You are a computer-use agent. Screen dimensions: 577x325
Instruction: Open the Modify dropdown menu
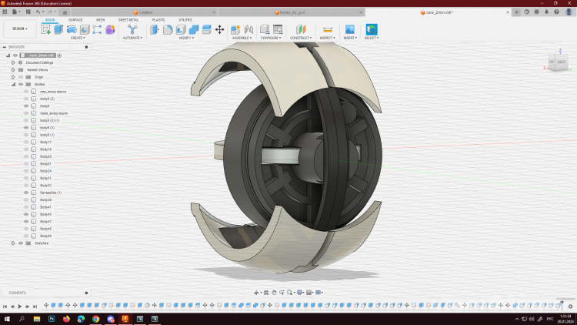(185, 38)
